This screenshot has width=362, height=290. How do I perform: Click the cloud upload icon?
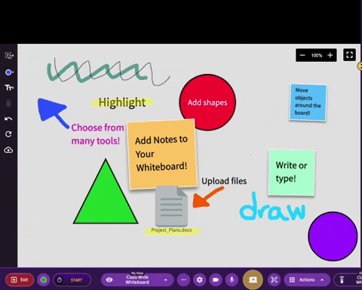tap(8, 150)
